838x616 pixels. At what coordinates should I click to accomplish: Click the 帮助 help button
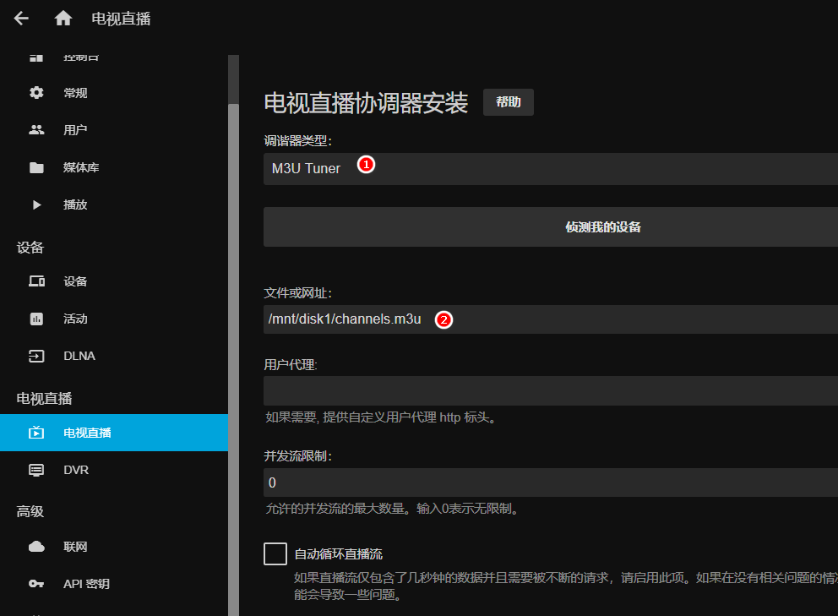[508, 102]
